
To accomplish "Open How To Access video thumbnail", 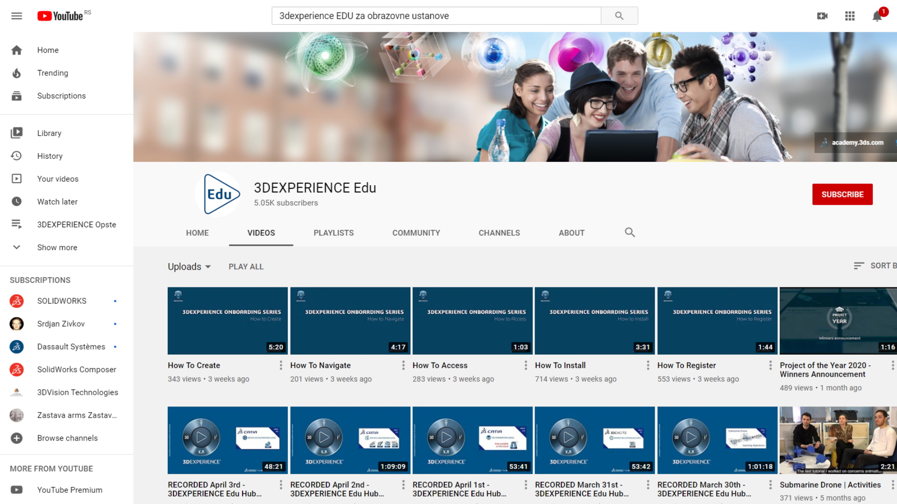I will (x=472, y=321).
